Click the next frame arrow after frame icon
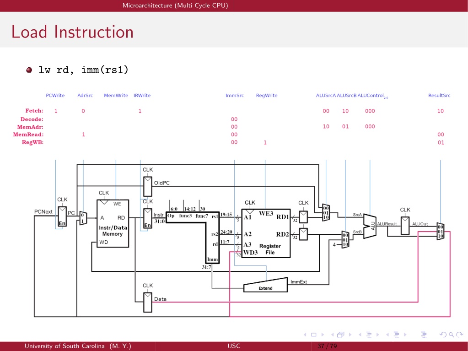 tap(350, 335)
